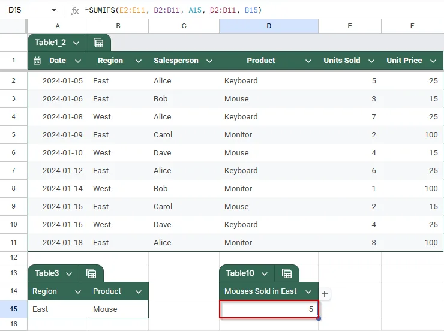Select column A header

[x=58, y=26]
